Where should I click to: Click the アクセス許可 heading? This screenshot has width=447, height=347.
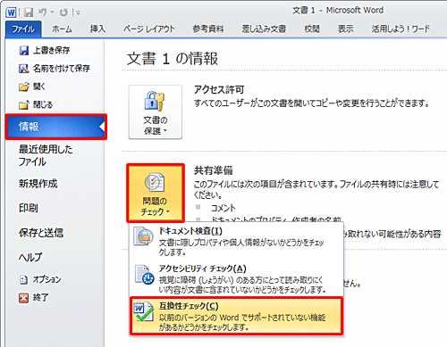[219, 89]
